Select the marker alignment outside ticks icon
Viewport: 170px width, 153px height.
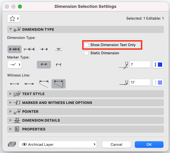coord(58,65)
